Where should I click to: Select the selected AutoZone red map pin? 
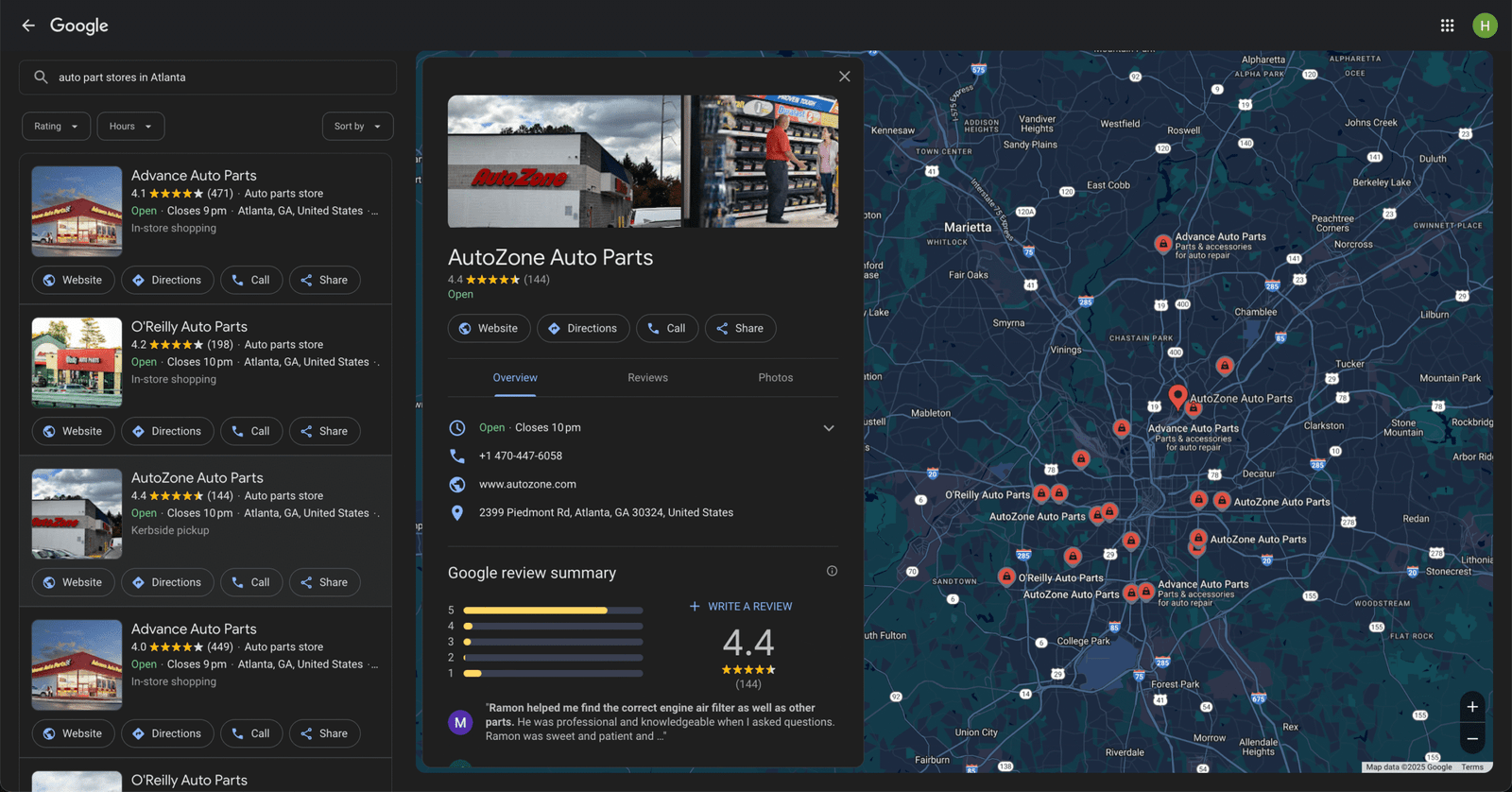[x=1177, y=396]
